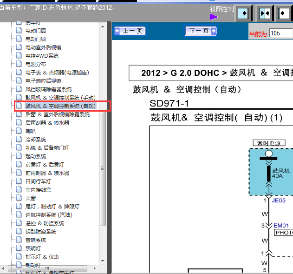Click page icon beside 室内接线盒
The image size is (293, 274).
tap(19, 189)
